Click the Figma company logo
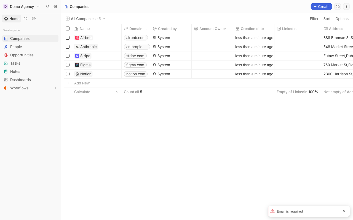 pos(77,65)
